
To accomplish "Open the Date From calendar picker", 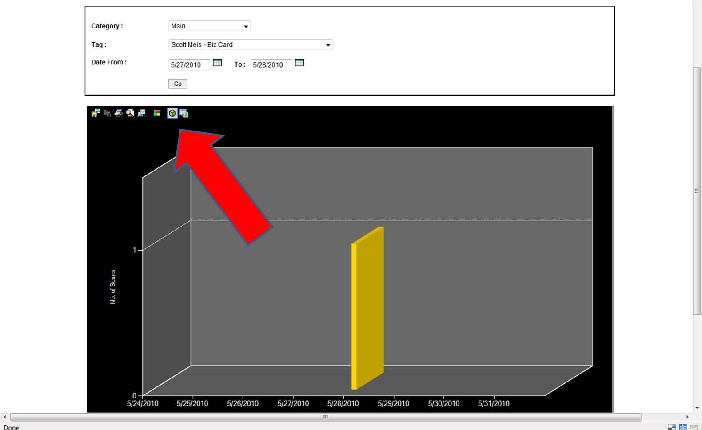I will [x=217, y=63].
